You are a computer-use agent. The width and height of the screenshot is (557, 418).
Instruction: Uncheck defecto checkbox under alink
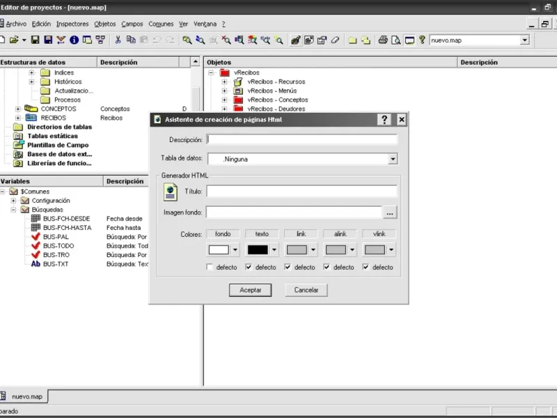pyautogui.click(x=327, y=267)
